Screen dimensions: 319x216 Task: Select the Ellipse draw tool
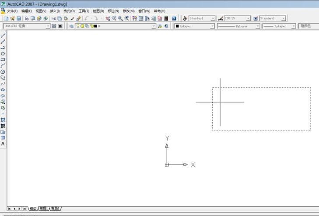click(x=3, y=89)
